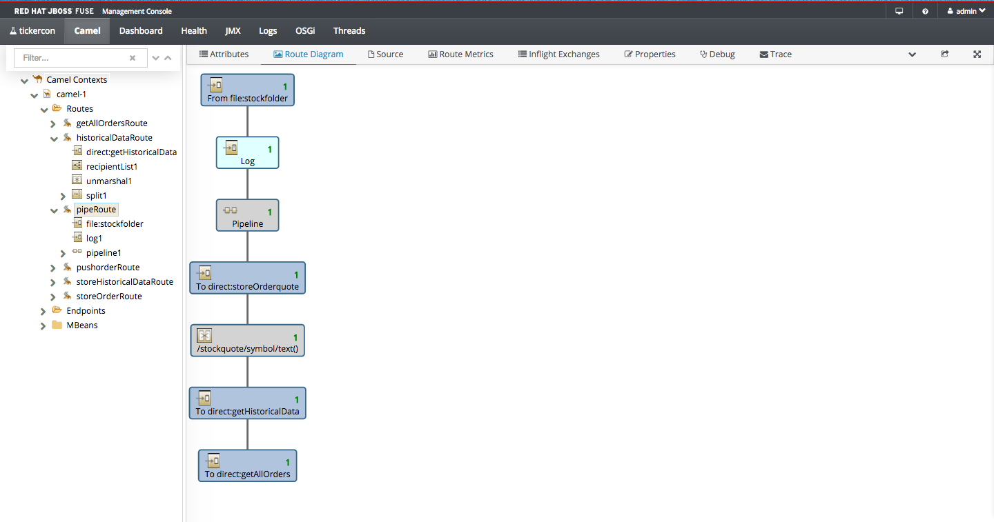Open the Properties view
The image size is (994, 522).
pyautogui.click(x=650, y=54)
